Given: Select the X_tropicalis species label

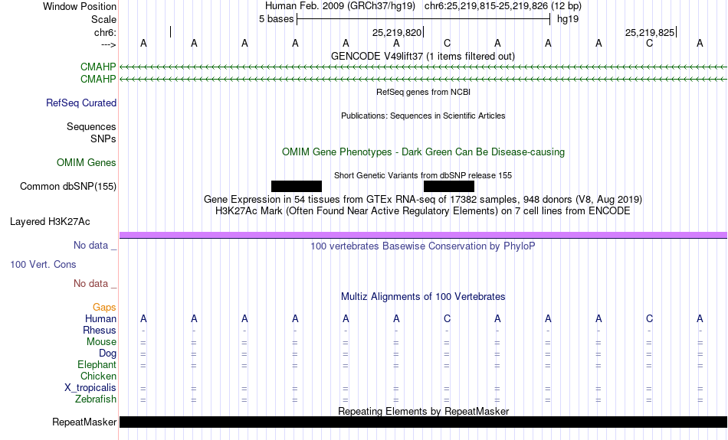Looking at the screenshot, I should [x=90, y=388].
